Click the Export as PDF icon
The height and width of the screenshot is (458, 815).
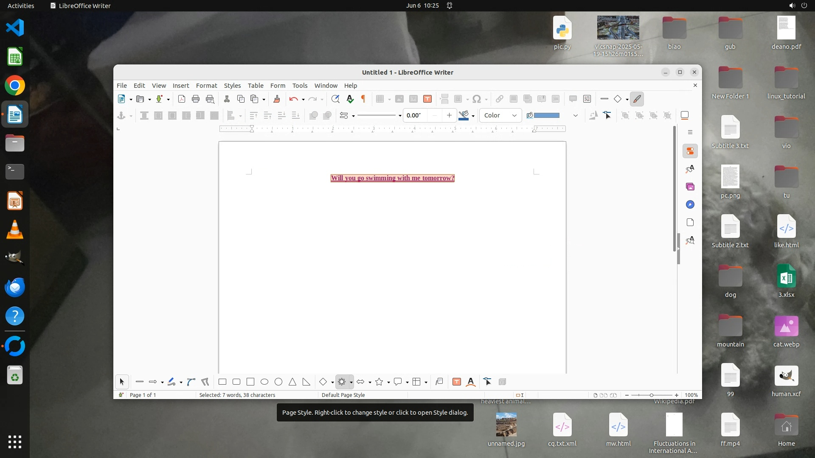pyautogui.click(x=182, y=99)
